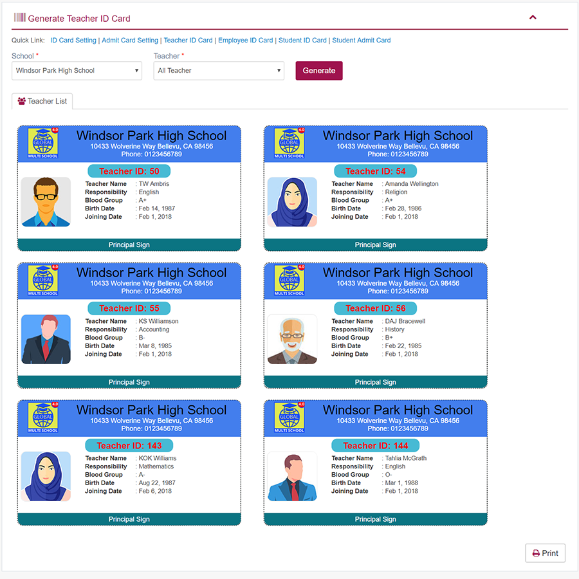Navigate to Employee ID Card link
Image resolution: width=579 pixels, height=579 pixels.
(245, 41)
